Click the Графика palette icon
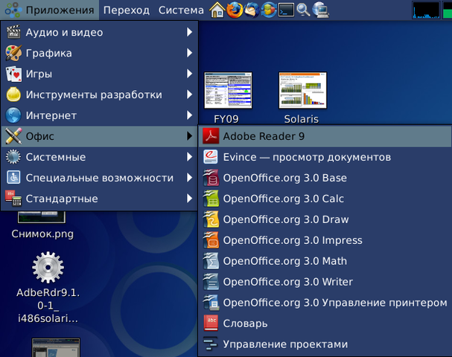The height and width of the screenshot is (357, 452). click(x=13, y=53)
